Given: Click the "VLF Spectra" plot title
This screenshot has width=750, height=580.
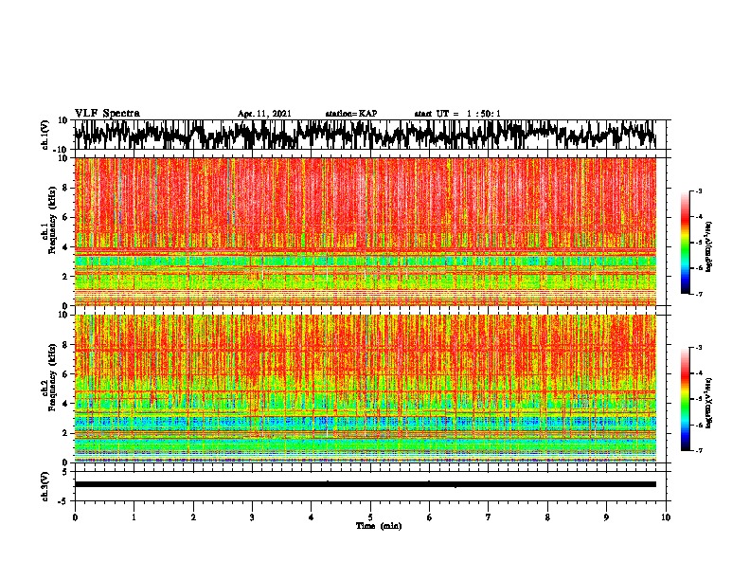Looking at the screenshot, I should coord(107,114).
